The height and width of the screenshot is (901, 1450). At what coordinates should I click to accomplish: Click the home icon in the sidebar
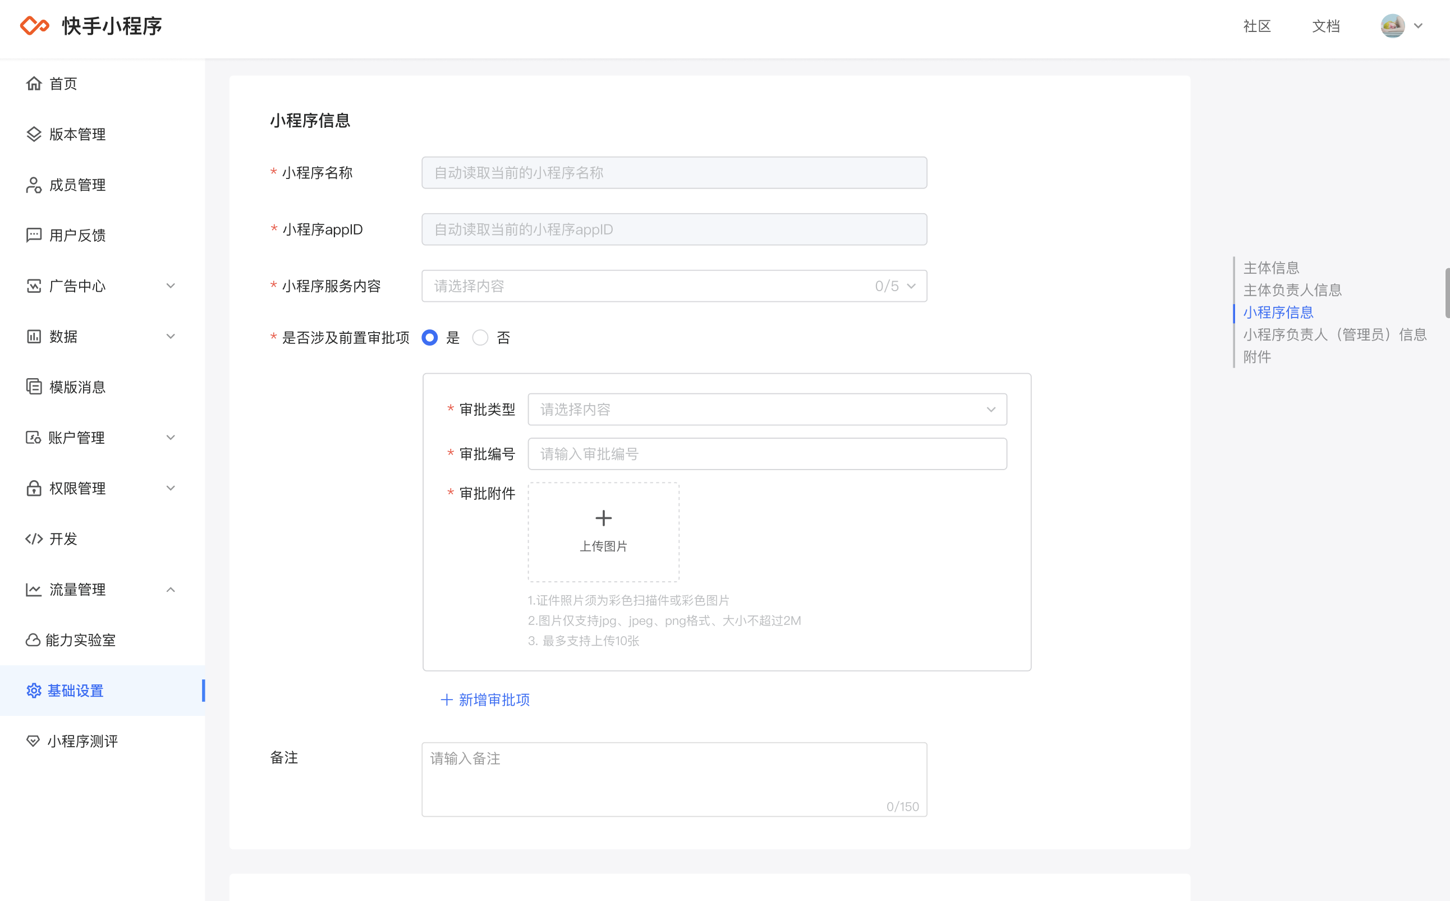34,84
